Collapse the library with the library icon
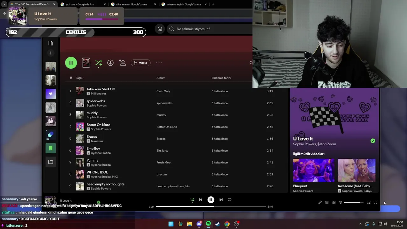 pos(51,43)
